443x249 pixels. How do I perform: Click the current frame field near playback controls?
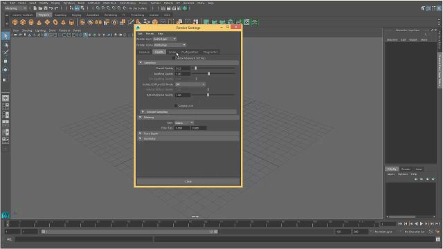[x=388, y=224]
